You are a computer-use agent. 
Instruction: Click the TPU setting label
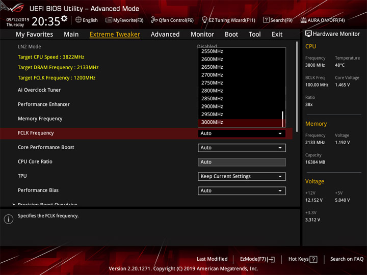pos(22,176)
